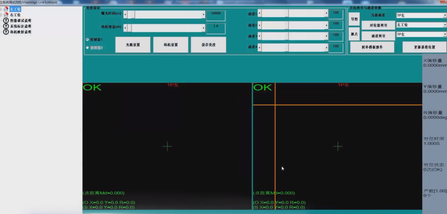
Task: Expand the 左工位 tree node
Action: [x=1, y=9]
